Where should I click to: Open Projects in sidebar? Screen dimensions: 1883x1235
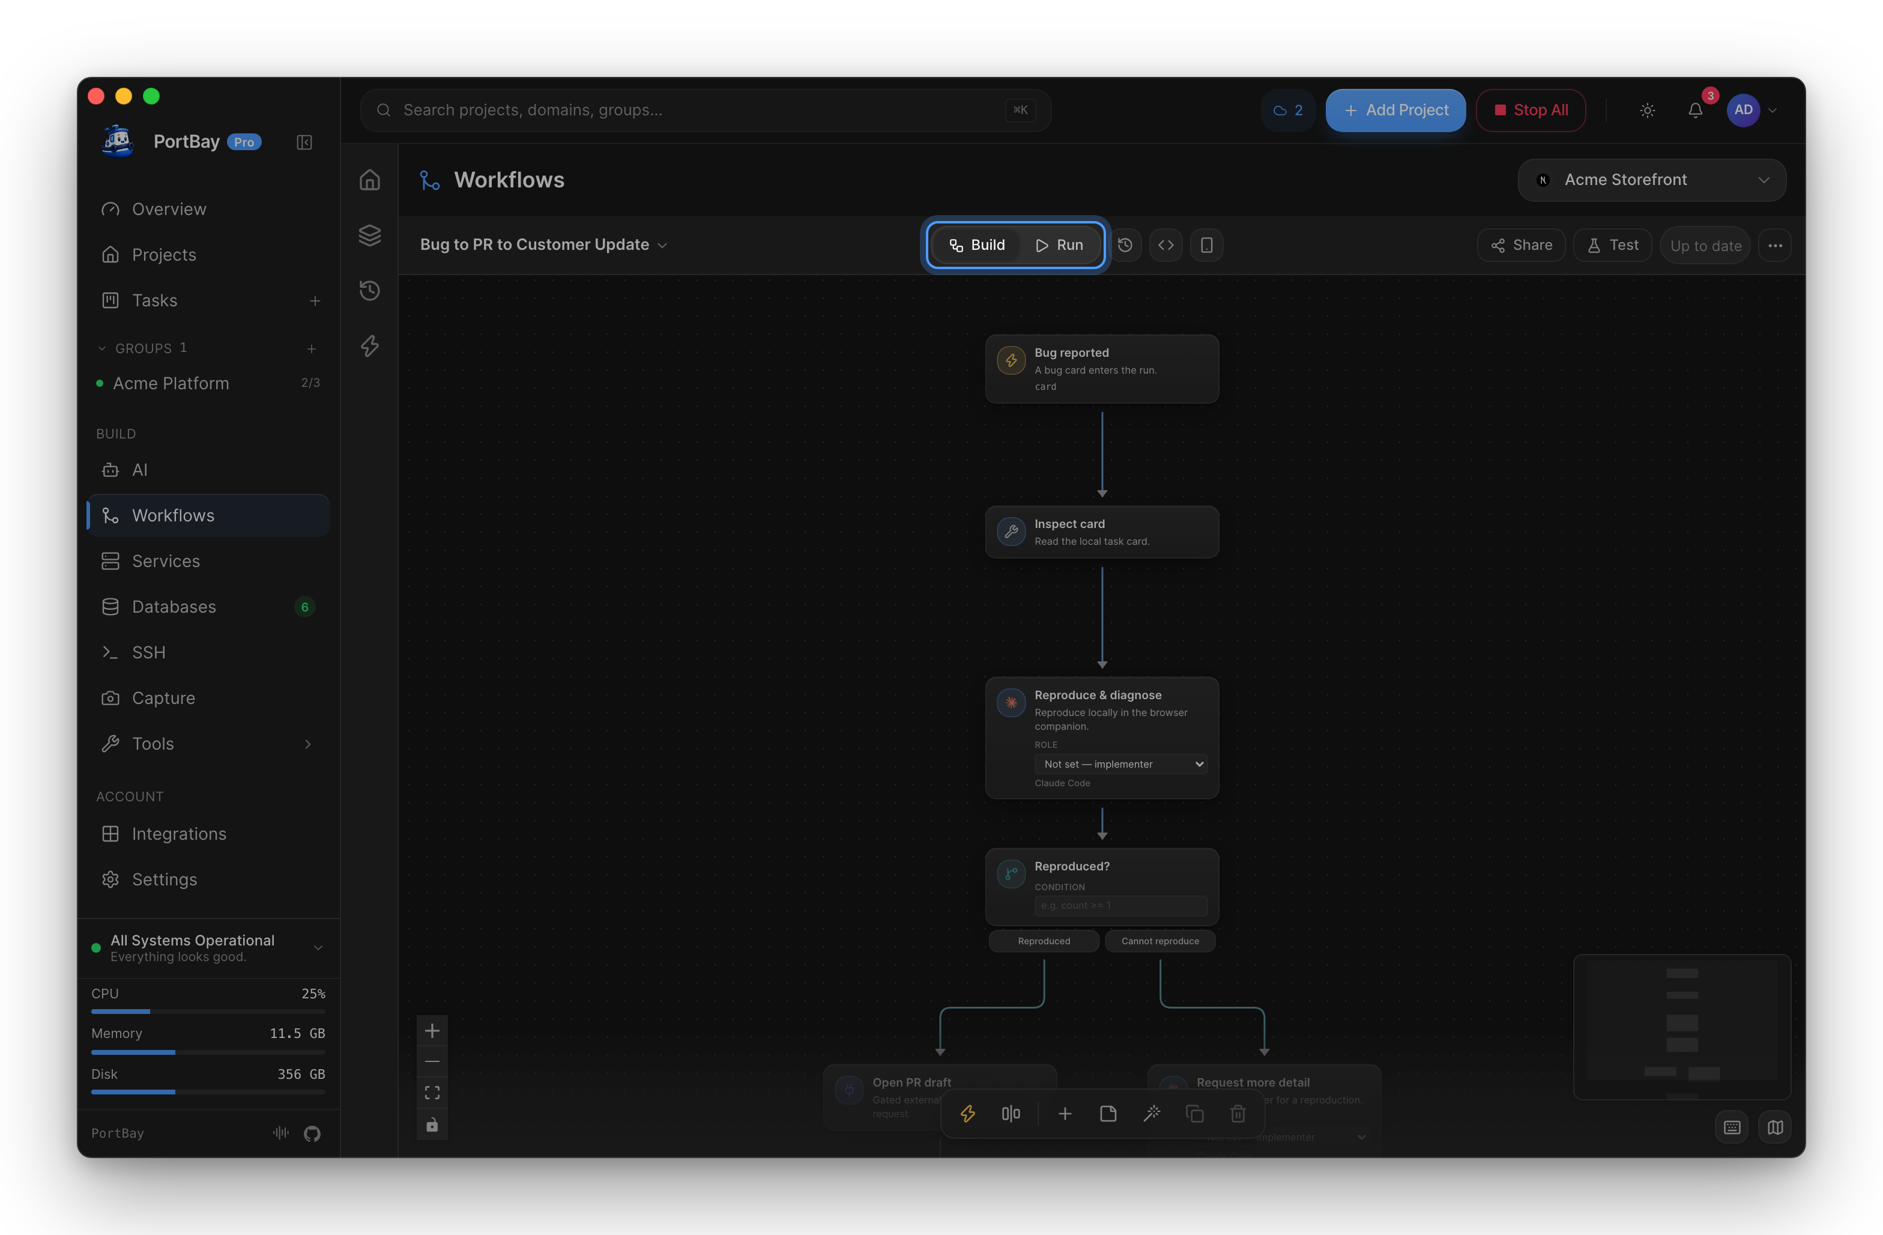(208, 255)
